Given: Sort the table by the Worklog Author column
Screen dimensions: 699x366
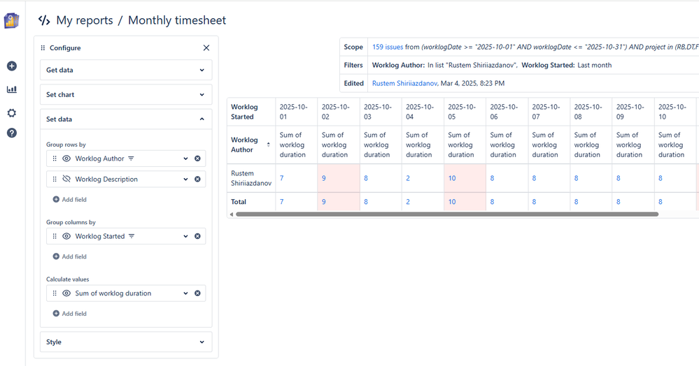Looking at the screenshot, I should (x=269, y=145).
